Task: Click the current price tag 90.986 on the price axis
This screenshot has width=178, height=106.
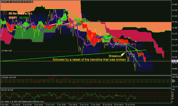Action: coord(175,61)
